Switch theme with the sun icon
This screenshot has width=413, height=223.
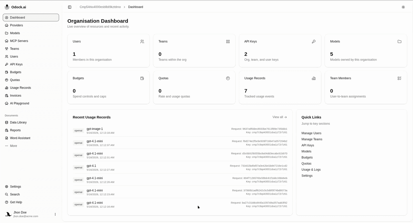point(403,7)
